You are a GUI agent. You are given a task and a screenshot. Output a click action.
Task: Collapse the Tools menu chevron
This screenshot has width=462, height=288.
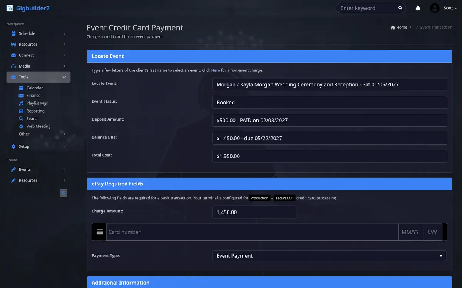tap(64, 77)
